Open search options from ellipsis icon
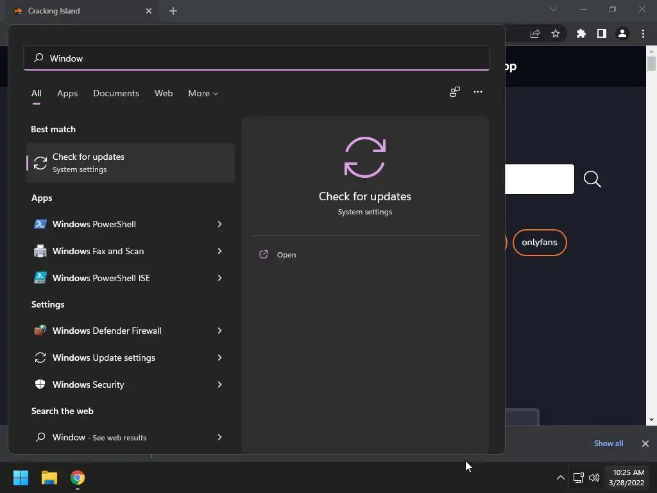This screenshot has height=493, width=657. tap(477, 92)
